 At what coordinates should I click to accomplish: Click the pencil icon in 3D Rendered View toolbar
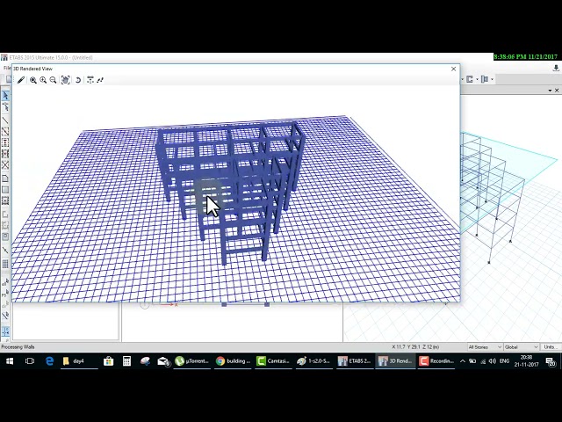point(21,80)
